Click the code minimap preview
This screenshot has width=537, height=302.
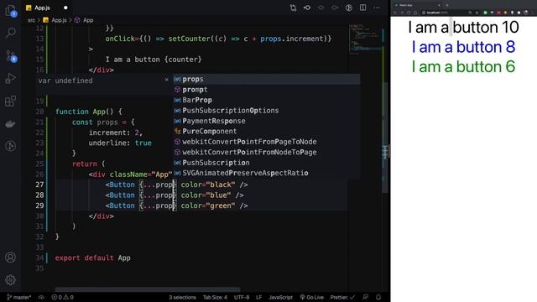(365, 39)
